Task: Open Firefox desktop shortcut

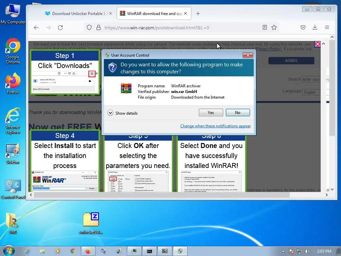Action: point(13,83)
